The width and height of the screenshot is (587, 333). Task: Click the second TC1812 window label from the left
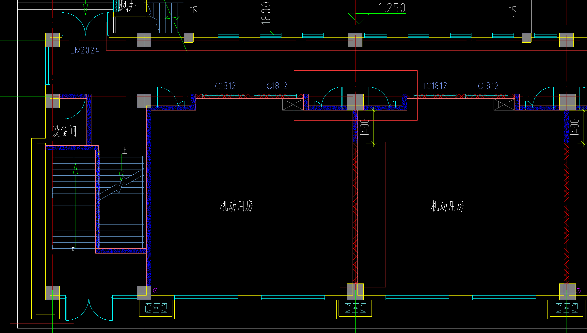click(x=275, y=86)
